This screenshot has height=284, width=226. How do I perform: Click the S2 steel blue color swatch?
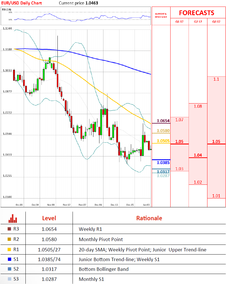pos(10,269)
